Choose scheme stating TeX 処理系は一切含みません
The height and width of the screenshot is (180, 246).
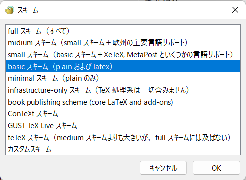(123, 90)
